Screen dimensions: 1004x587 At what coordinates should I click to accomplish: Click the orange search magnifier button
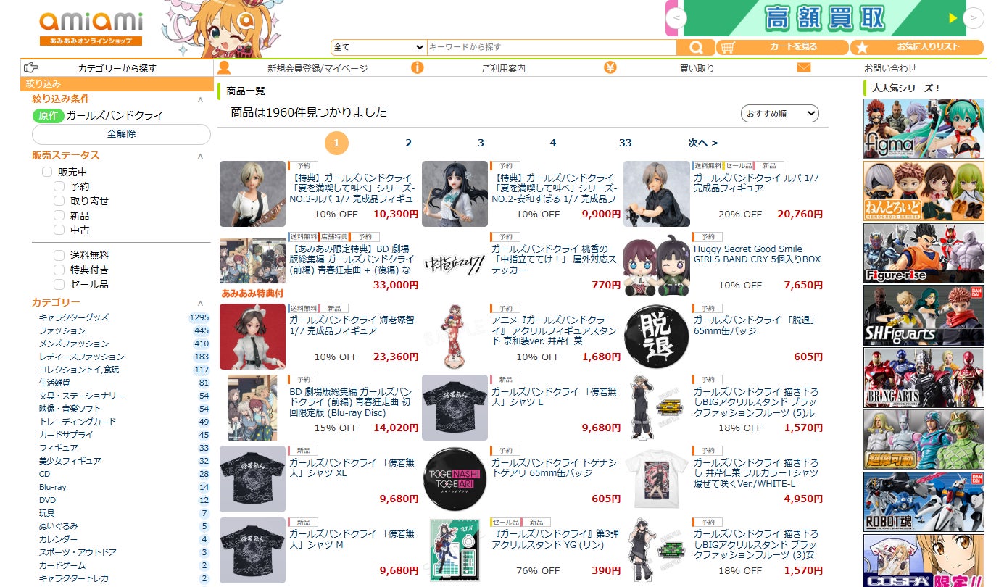696,47
